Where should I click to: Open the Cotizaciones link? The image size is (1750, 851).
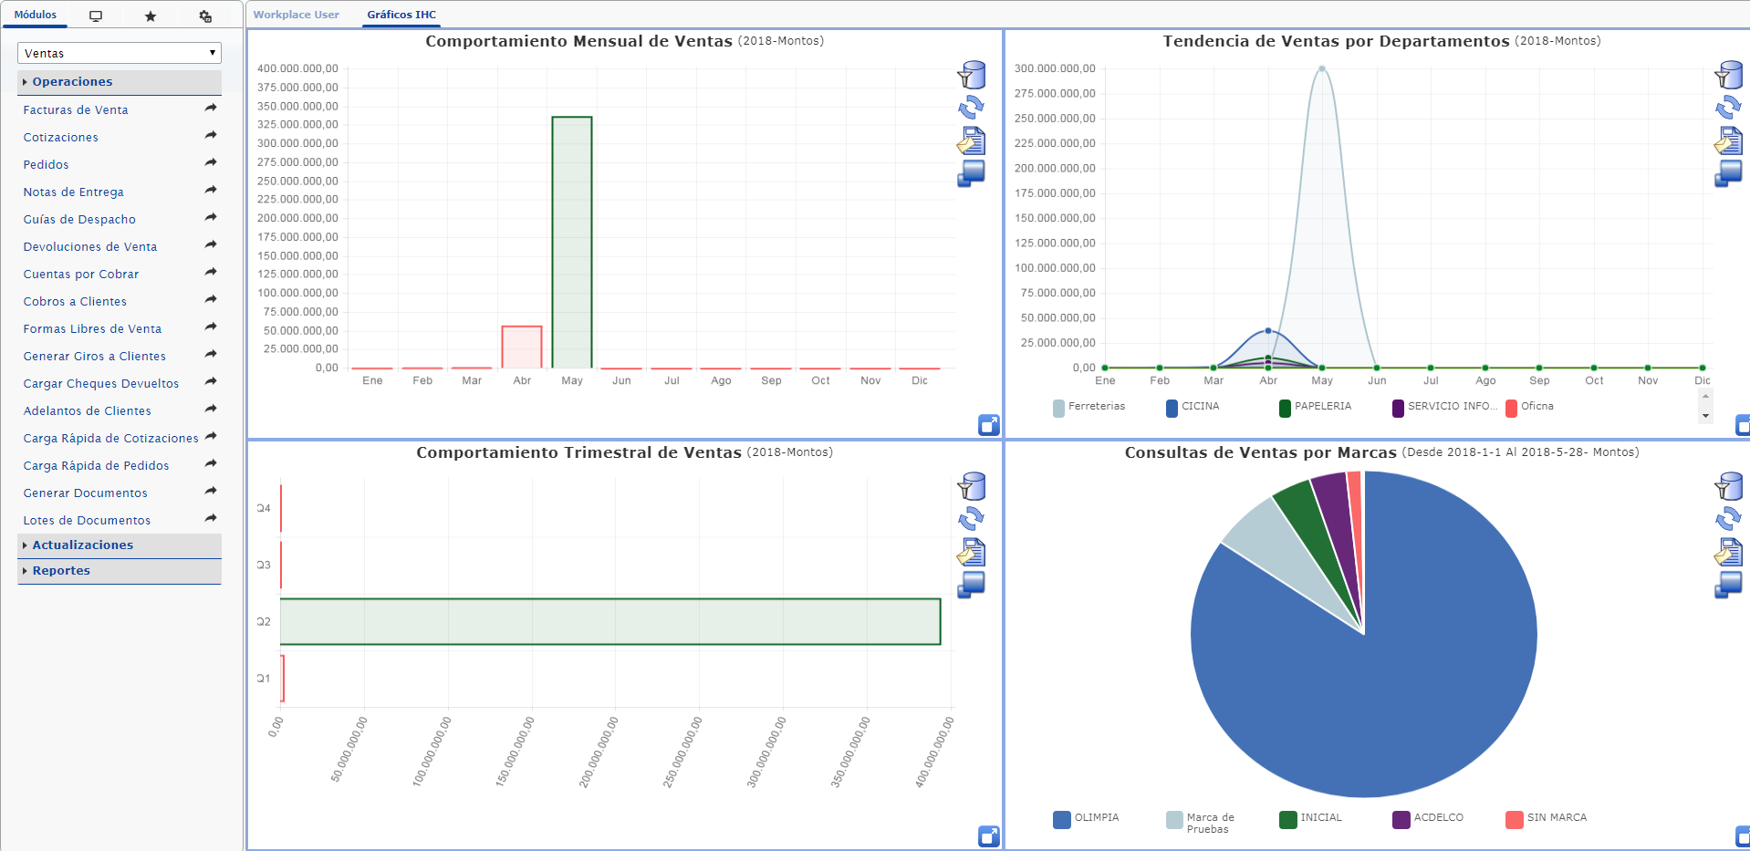point(61,138)
